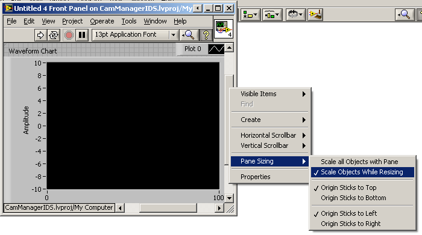Open the Operate menu
Viewport: 422px width, 235px height.
click(102, 21)
